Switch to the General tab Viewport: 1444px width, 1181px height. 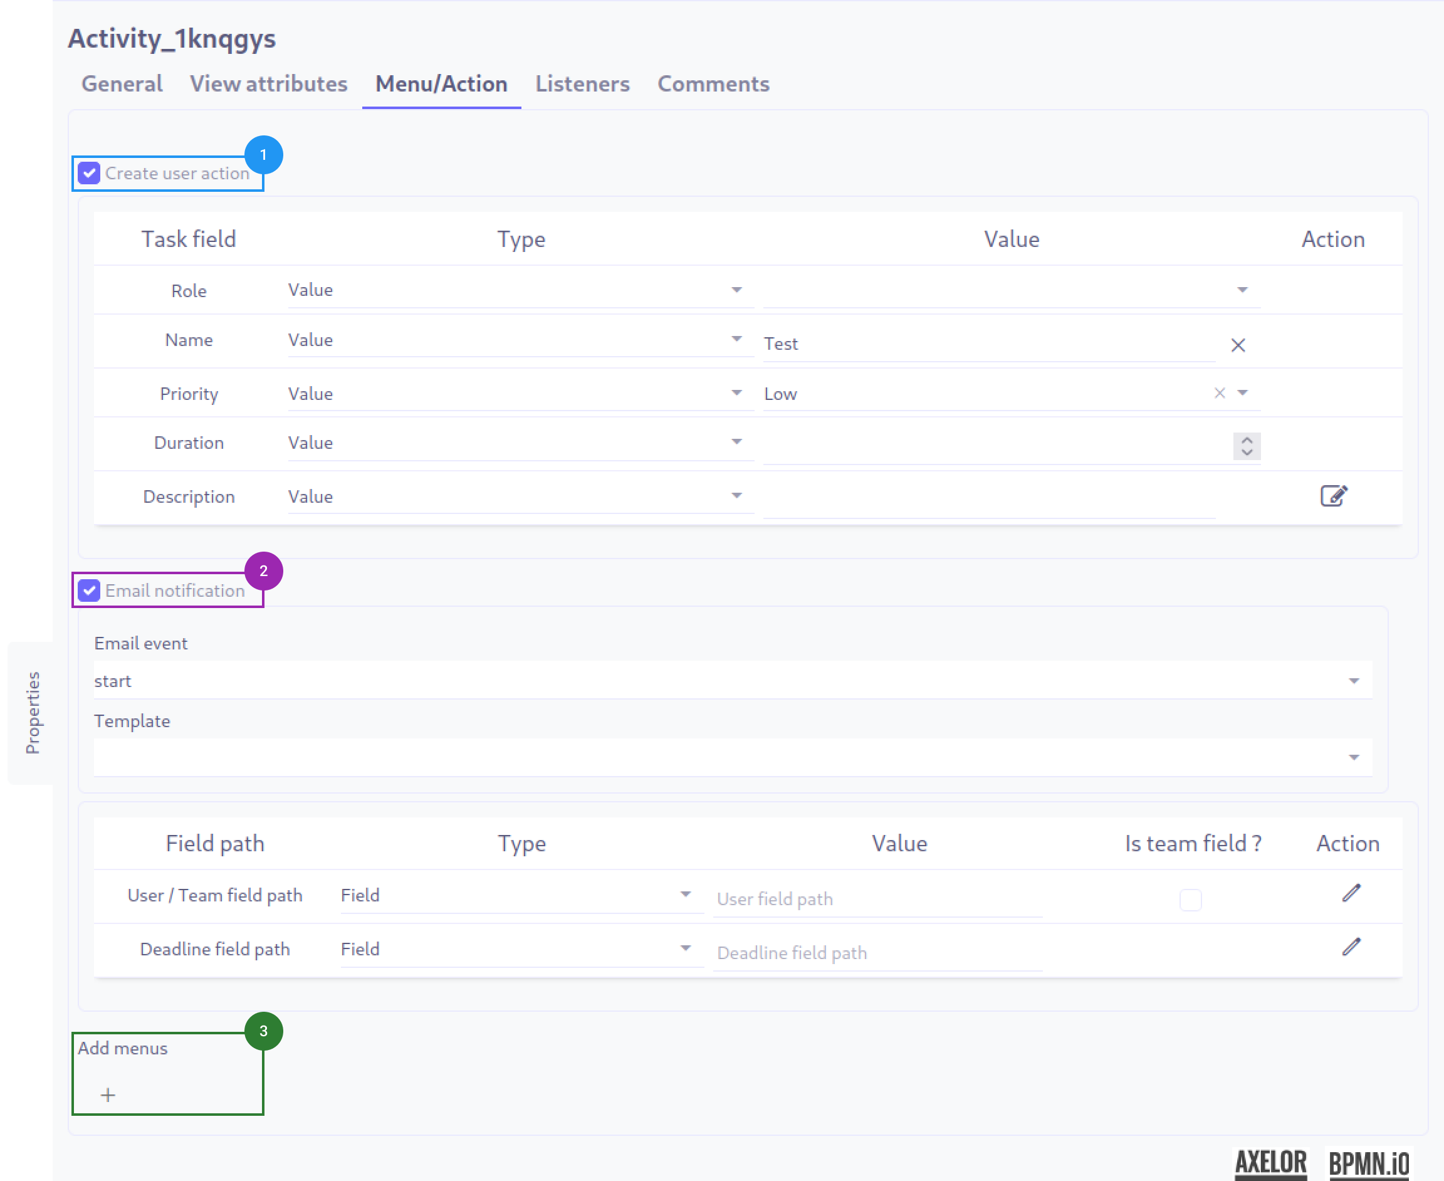click(x=122, y=83)
